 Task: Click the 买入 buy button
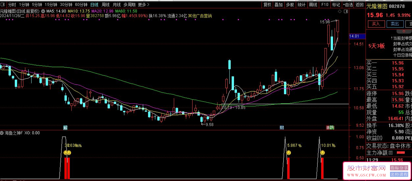376,24
